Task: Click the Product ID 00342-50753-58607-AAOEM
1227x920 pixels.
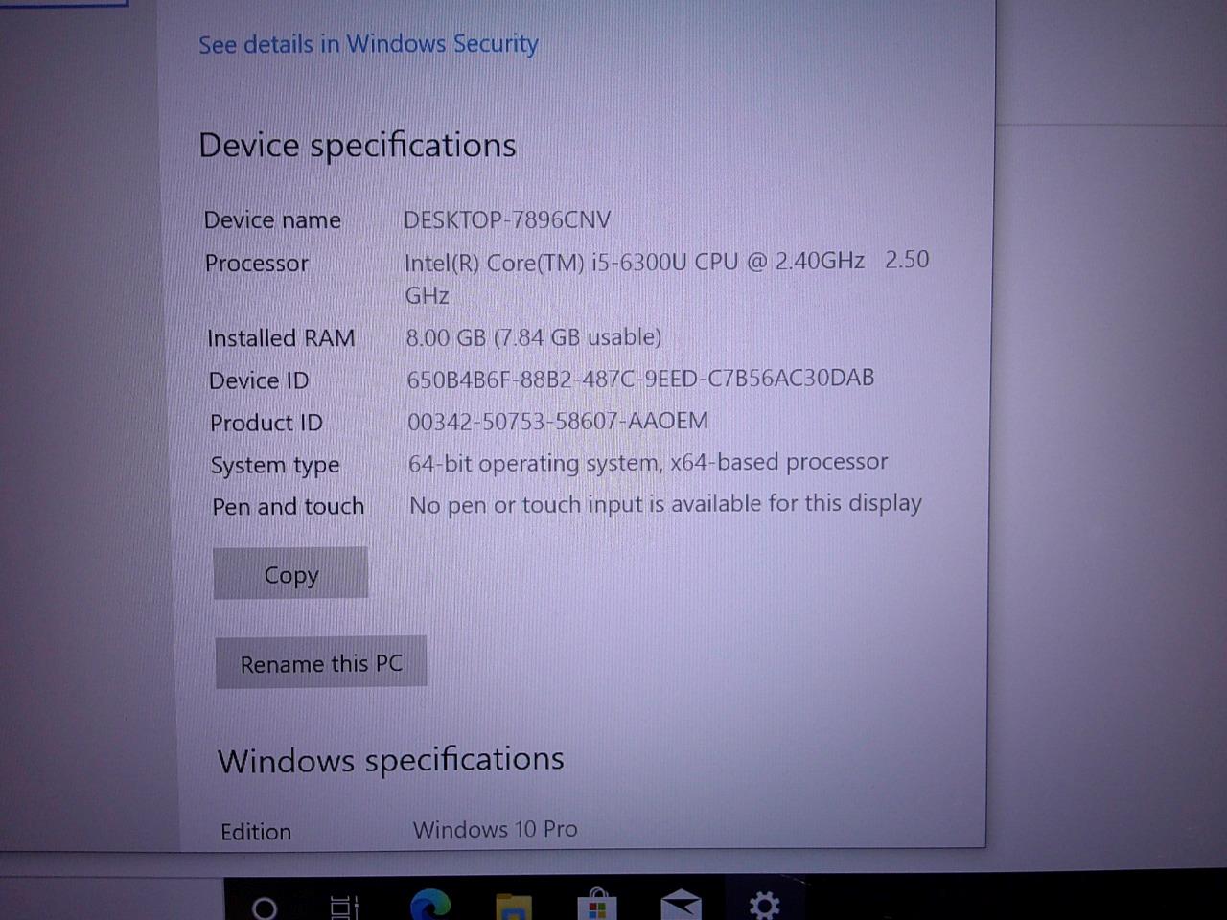Action: click(x=558, y=421)
